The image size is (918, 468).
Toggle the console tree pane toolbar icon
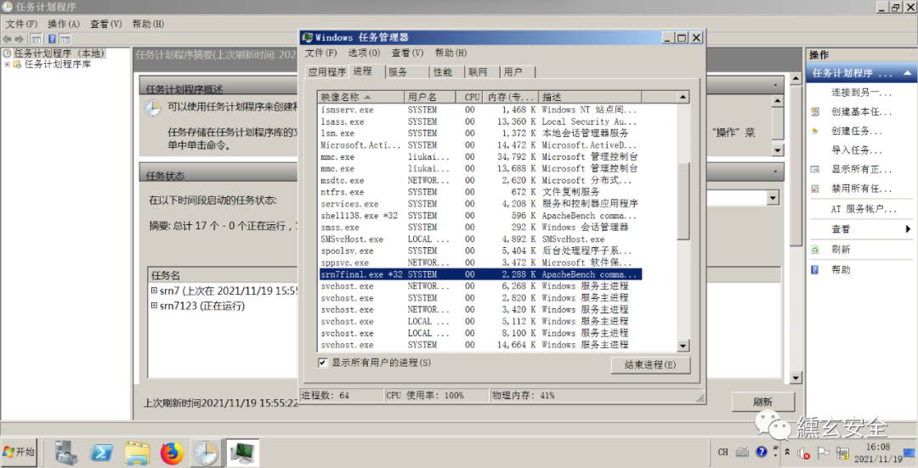point(37,39)
